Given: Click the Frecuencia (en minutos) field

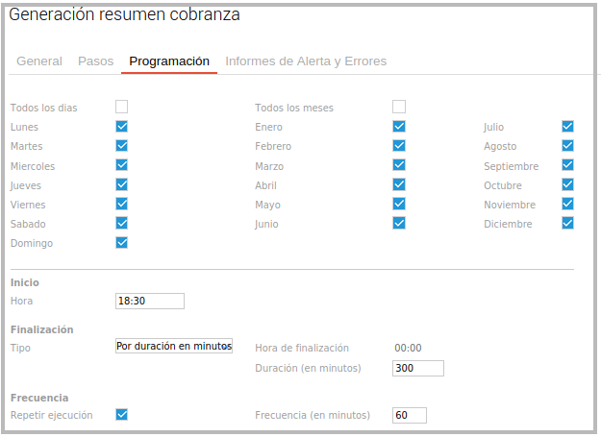Looking at the screenshot, I should tap(409, 415).
